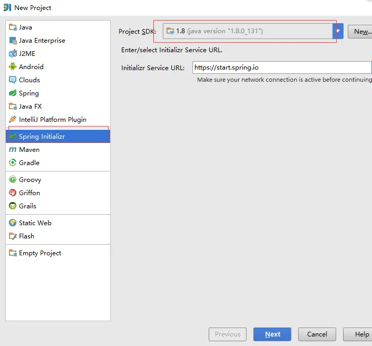372x346 pixels.
Task: Click the Java FX folder icon
Action: click(x=13, y=107)
